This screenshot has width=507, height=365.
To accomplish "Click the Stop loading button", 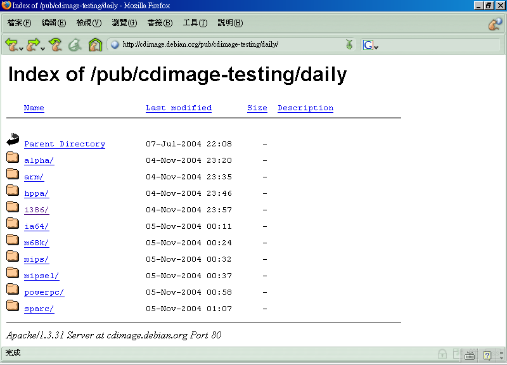I will pyautogui.click(x=75, y=44).
